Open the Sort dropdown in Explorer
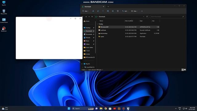 point(125,11)
